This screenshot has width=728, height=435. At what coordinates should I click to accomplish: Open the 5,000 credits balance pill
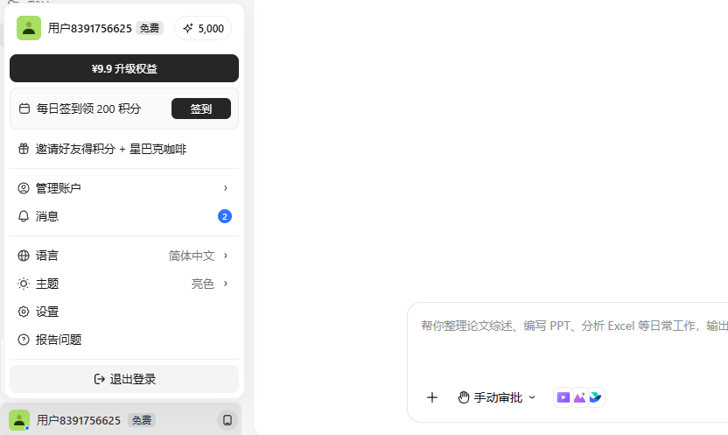click(x=203, y=28)
